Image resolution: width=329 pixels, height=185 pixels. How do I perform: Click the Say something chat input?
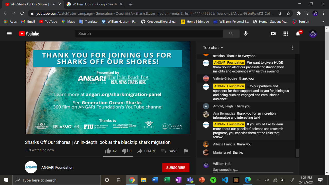coord(253,170)
